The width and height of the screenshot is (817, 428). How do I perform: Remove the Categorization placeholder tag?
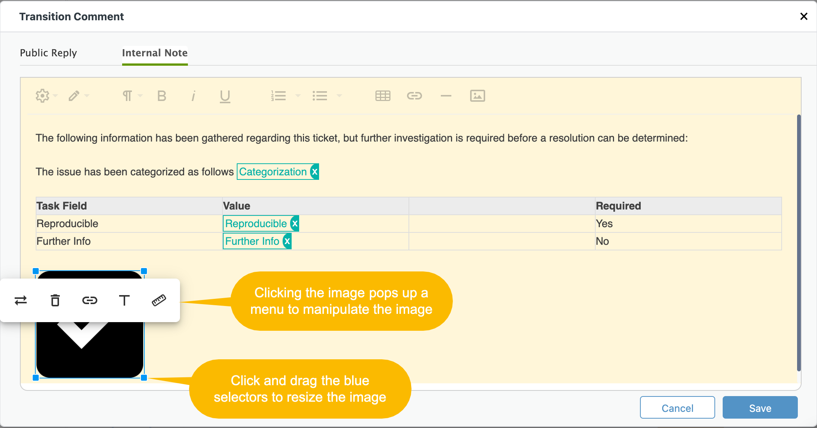(x=315, y=172)
